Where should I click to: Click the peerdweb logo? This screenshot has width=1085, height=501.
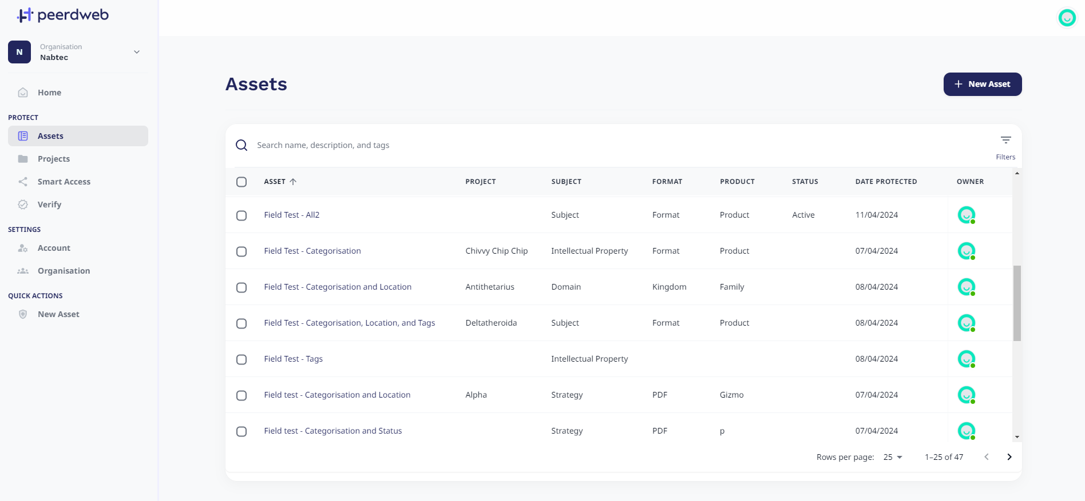coord(63,15)
